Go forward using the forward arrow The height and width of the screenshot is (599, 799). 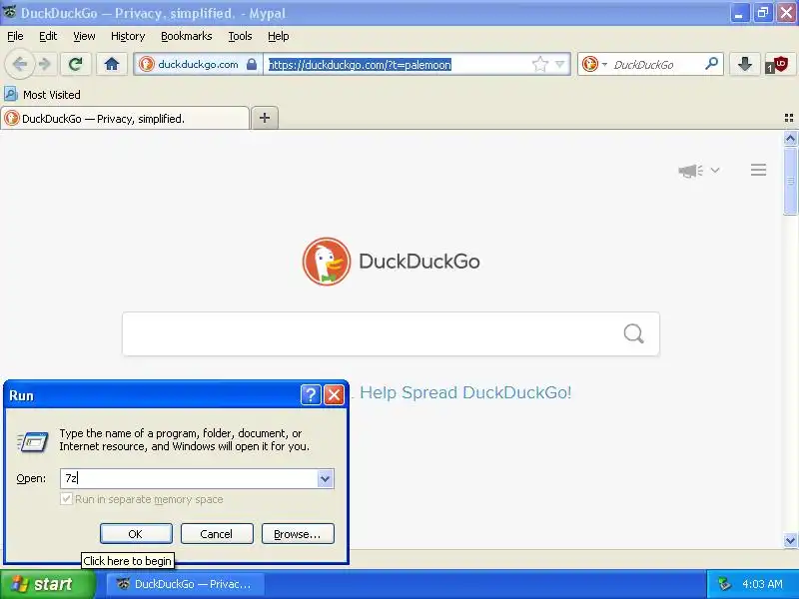pos(45,64)
